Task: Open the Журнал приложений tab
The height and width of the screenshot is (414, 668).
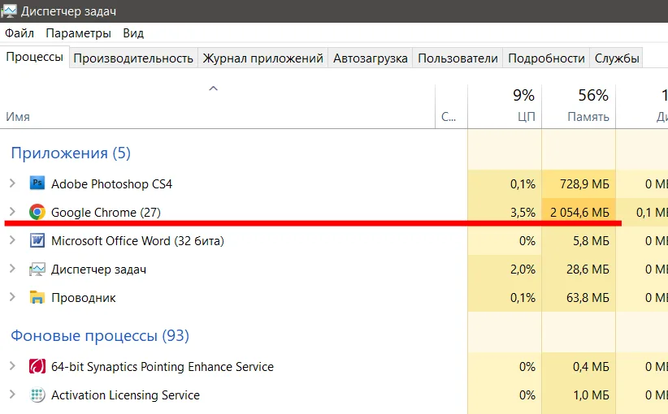Action: coord(262,58)
